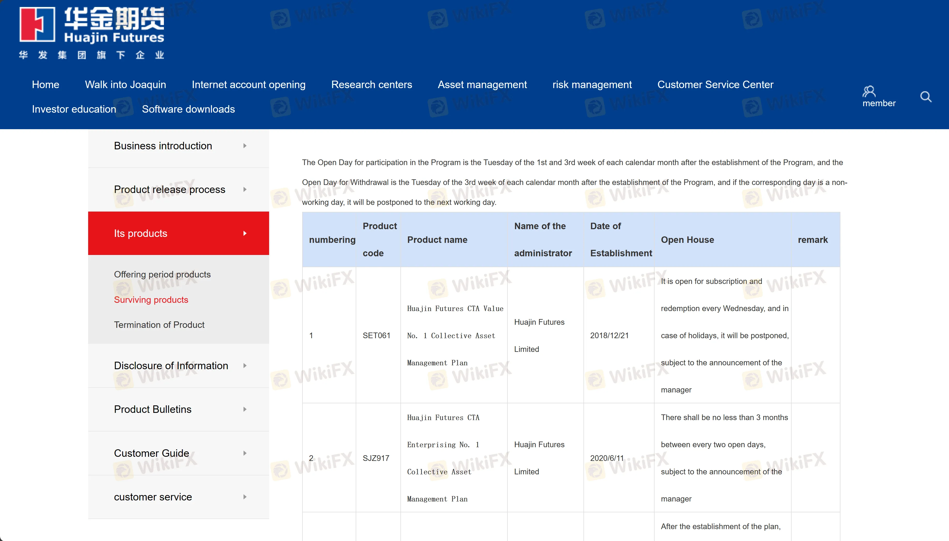Viewport: 949px width, 541px height.
Task: Open Offering period products link
Action: 162,275
